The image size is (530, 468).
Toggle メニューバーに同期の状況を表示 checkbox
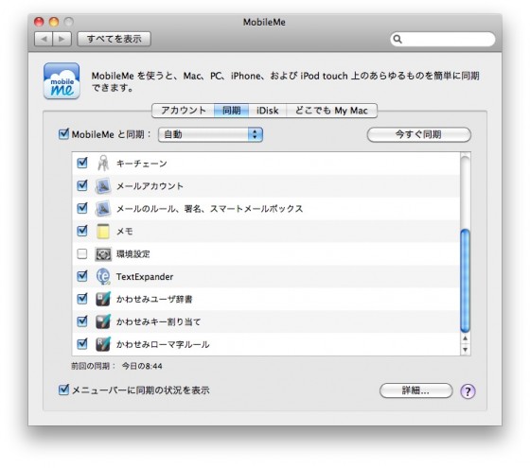click(63, 390)
